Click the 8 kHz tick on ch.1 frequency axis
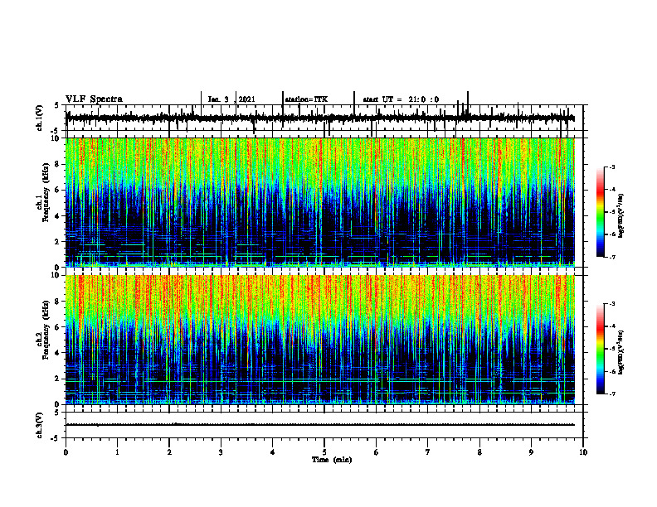Screen dimensions: 657x507 click(58, 164)
